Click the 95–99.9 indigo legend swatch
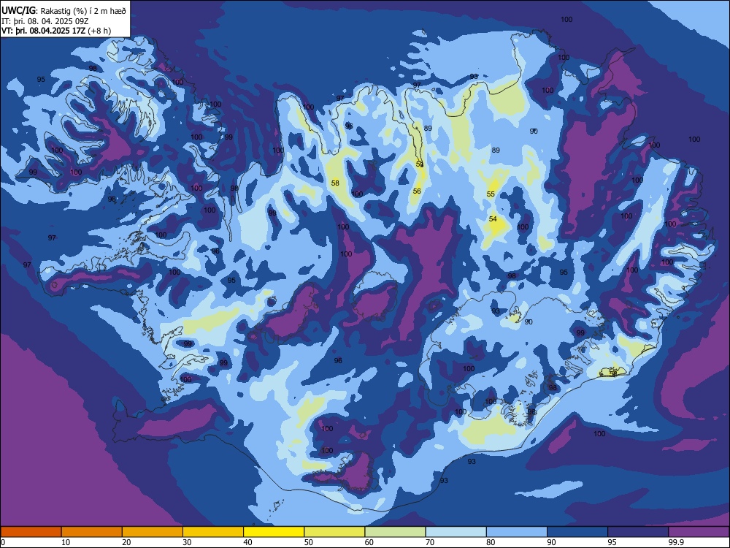The width and height of the screenshot is (730, 548). coord(638,532)
